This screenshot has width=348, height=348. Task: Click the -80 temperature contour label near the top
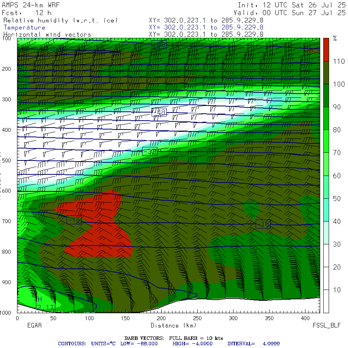coord(159,44)
